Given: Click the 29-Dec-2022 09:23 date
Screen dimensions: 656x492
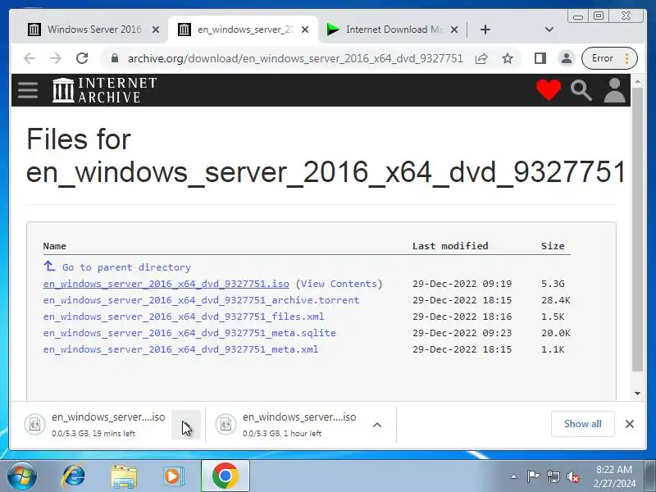Looking at the screenshot, I should pos(462,333).
